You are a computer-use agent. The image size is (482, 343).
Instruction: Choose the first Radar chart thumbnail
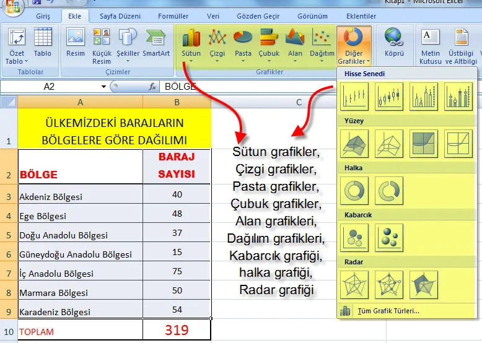coord(354,284)
